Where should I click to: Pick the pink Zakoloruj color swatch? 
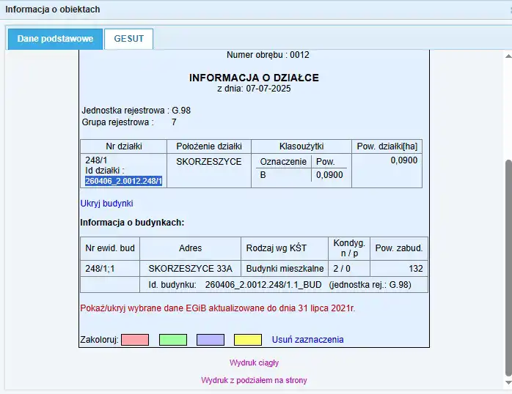(135, 340)
